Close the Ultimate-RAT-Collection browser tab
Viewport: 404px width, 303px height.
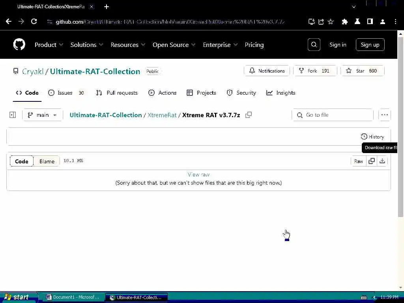[x=92, y=7]
